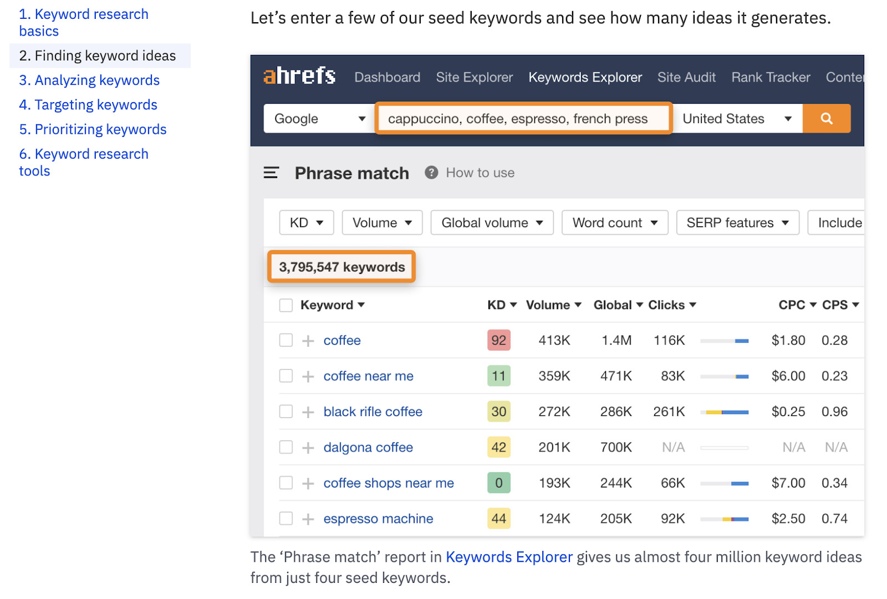The width and height of the screenshot is (887, 599).
Task: Open the KD filter dropdown
Action: click(x=306, y=223)
